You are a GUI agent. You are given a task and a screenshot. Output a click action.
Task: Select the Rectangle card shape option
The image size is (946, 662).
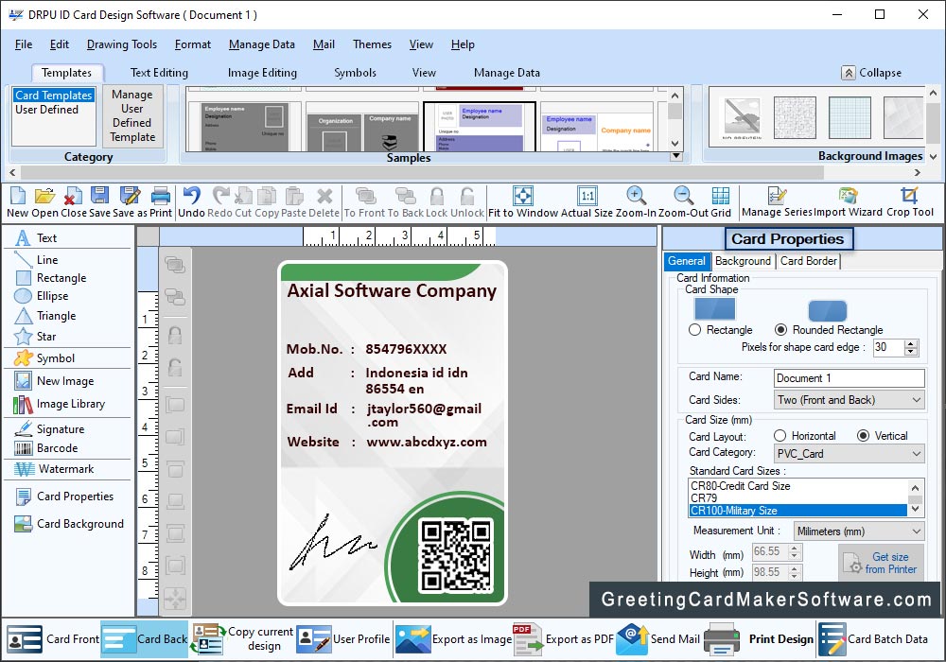tap(695, 330)
